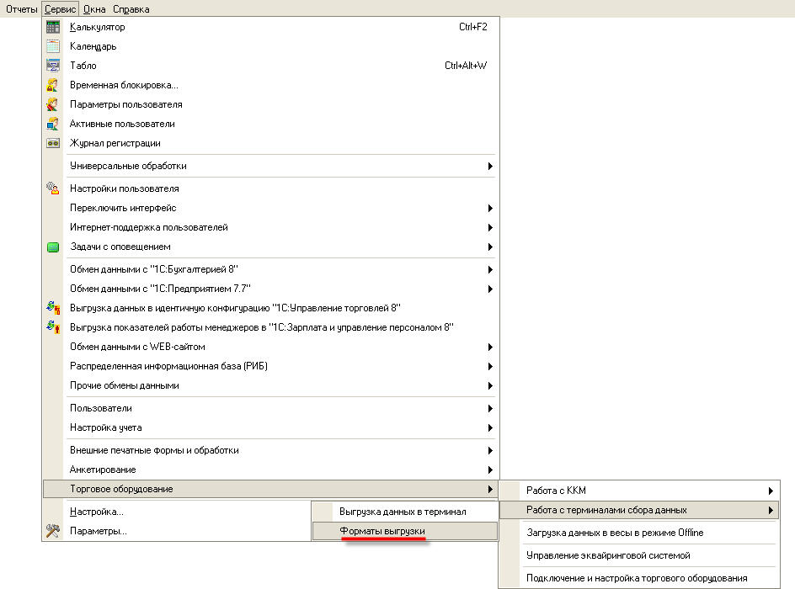The image size is (795, 589).
Task: Click the Табло panel icon
Action: [x=53, y=66]
